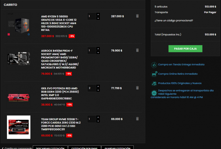The height and width of the screenshot is (149, 221).
Task: Open GeIL EVO Potenza RAM thumbnail
Action: point(19,96)
